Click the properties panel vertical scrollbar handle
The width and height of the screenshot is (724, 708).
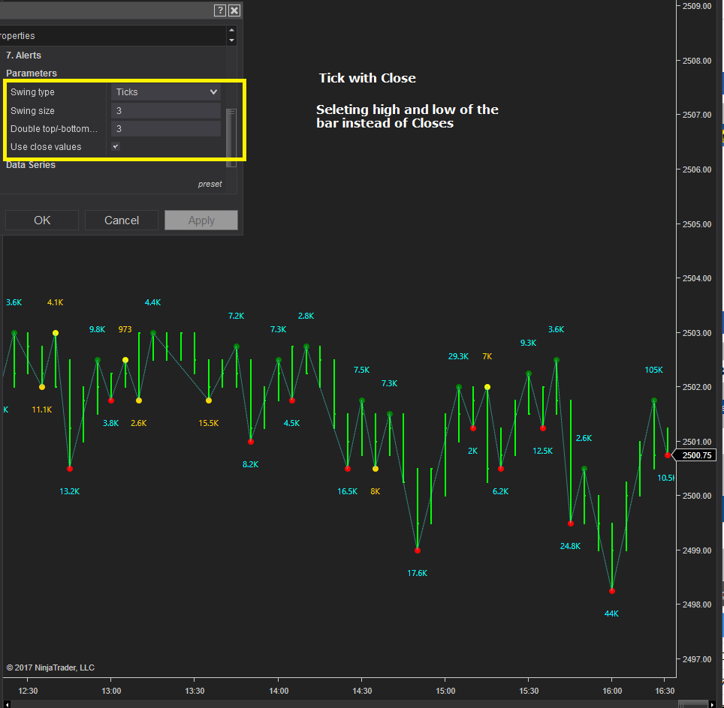coord(231,138)
